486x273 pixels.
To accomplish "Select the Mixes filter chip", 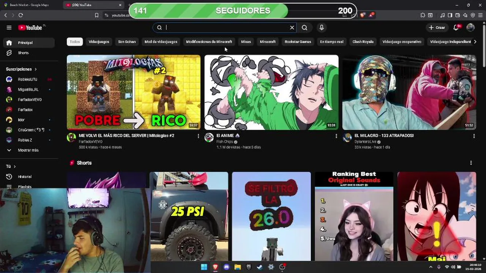I will pos(246,42).
